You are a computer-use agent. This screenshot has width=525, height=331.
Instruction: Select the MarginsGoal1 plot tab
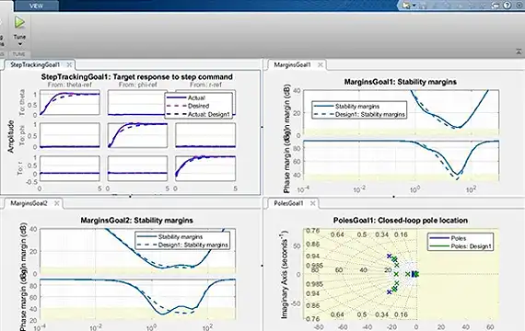point(292,64)
